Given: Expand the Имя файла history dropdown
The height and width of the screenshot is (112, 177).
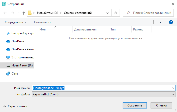Looking at the screenshot, I should point(173,88).
